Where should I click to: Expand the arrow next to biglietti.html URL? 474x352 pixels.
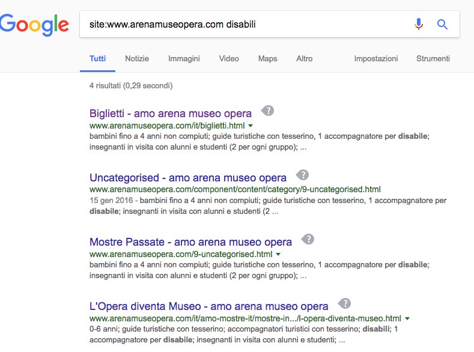pos(251,126)
